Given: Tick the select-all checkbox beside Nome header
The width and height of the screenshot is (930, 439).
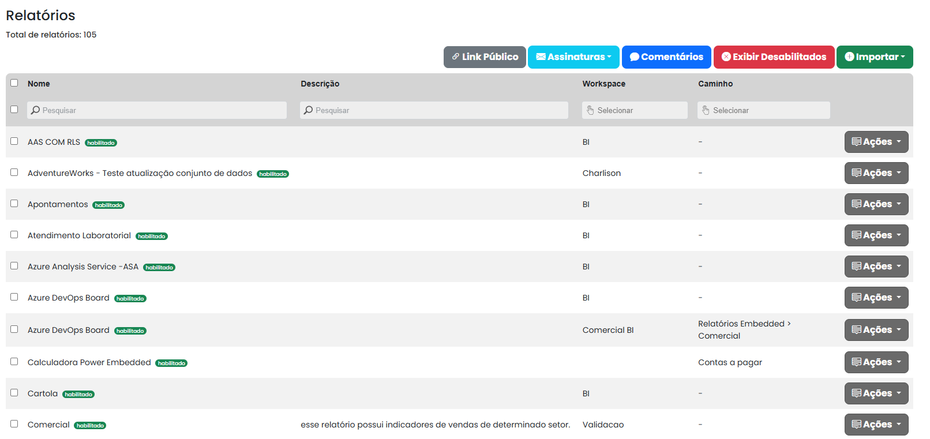Looking at the screenshot, I should (x=14, y=83).
